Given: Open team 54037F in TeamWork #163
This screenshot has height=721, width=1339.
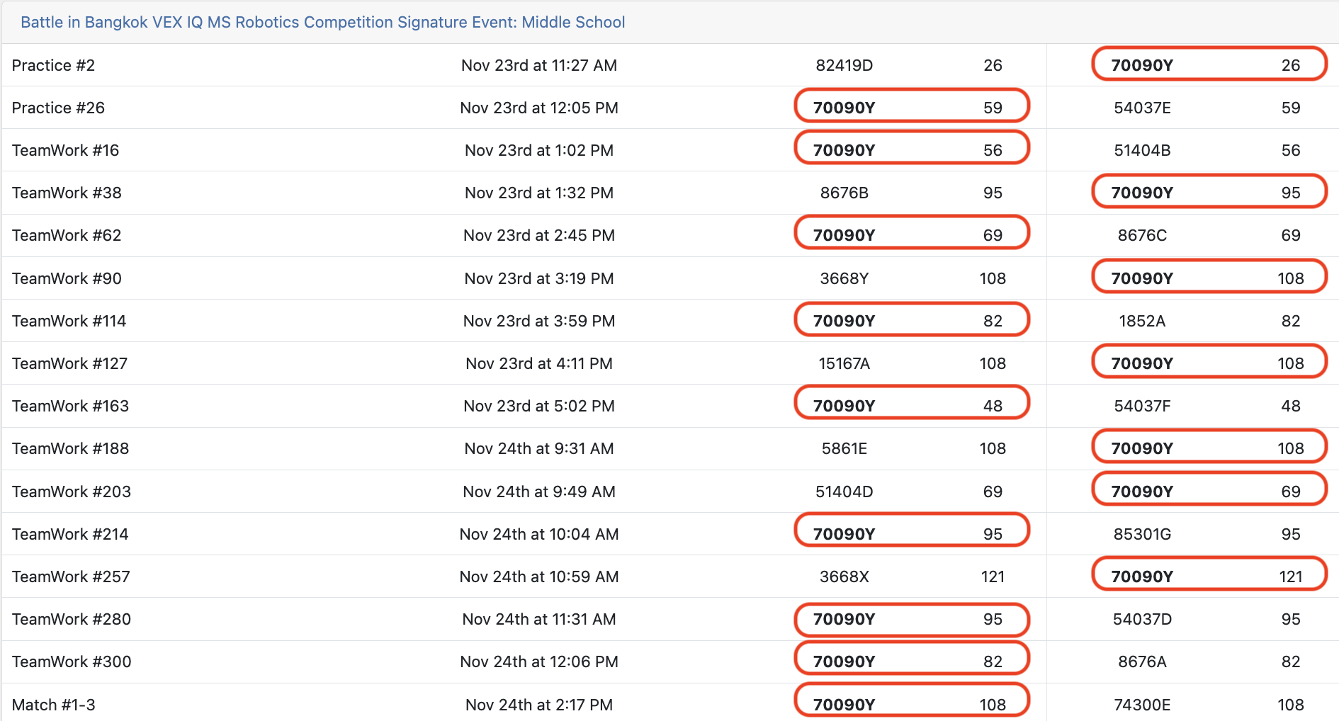Looking at the screenshot, I should click(1142, 406).
